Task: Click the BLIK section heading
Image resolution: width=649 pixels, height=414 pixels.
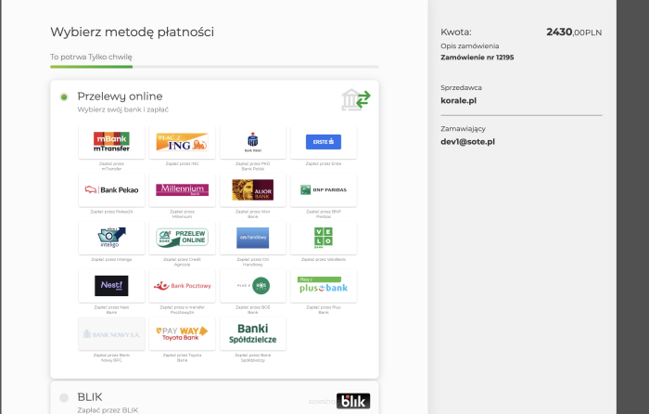Action: (90, 397)
